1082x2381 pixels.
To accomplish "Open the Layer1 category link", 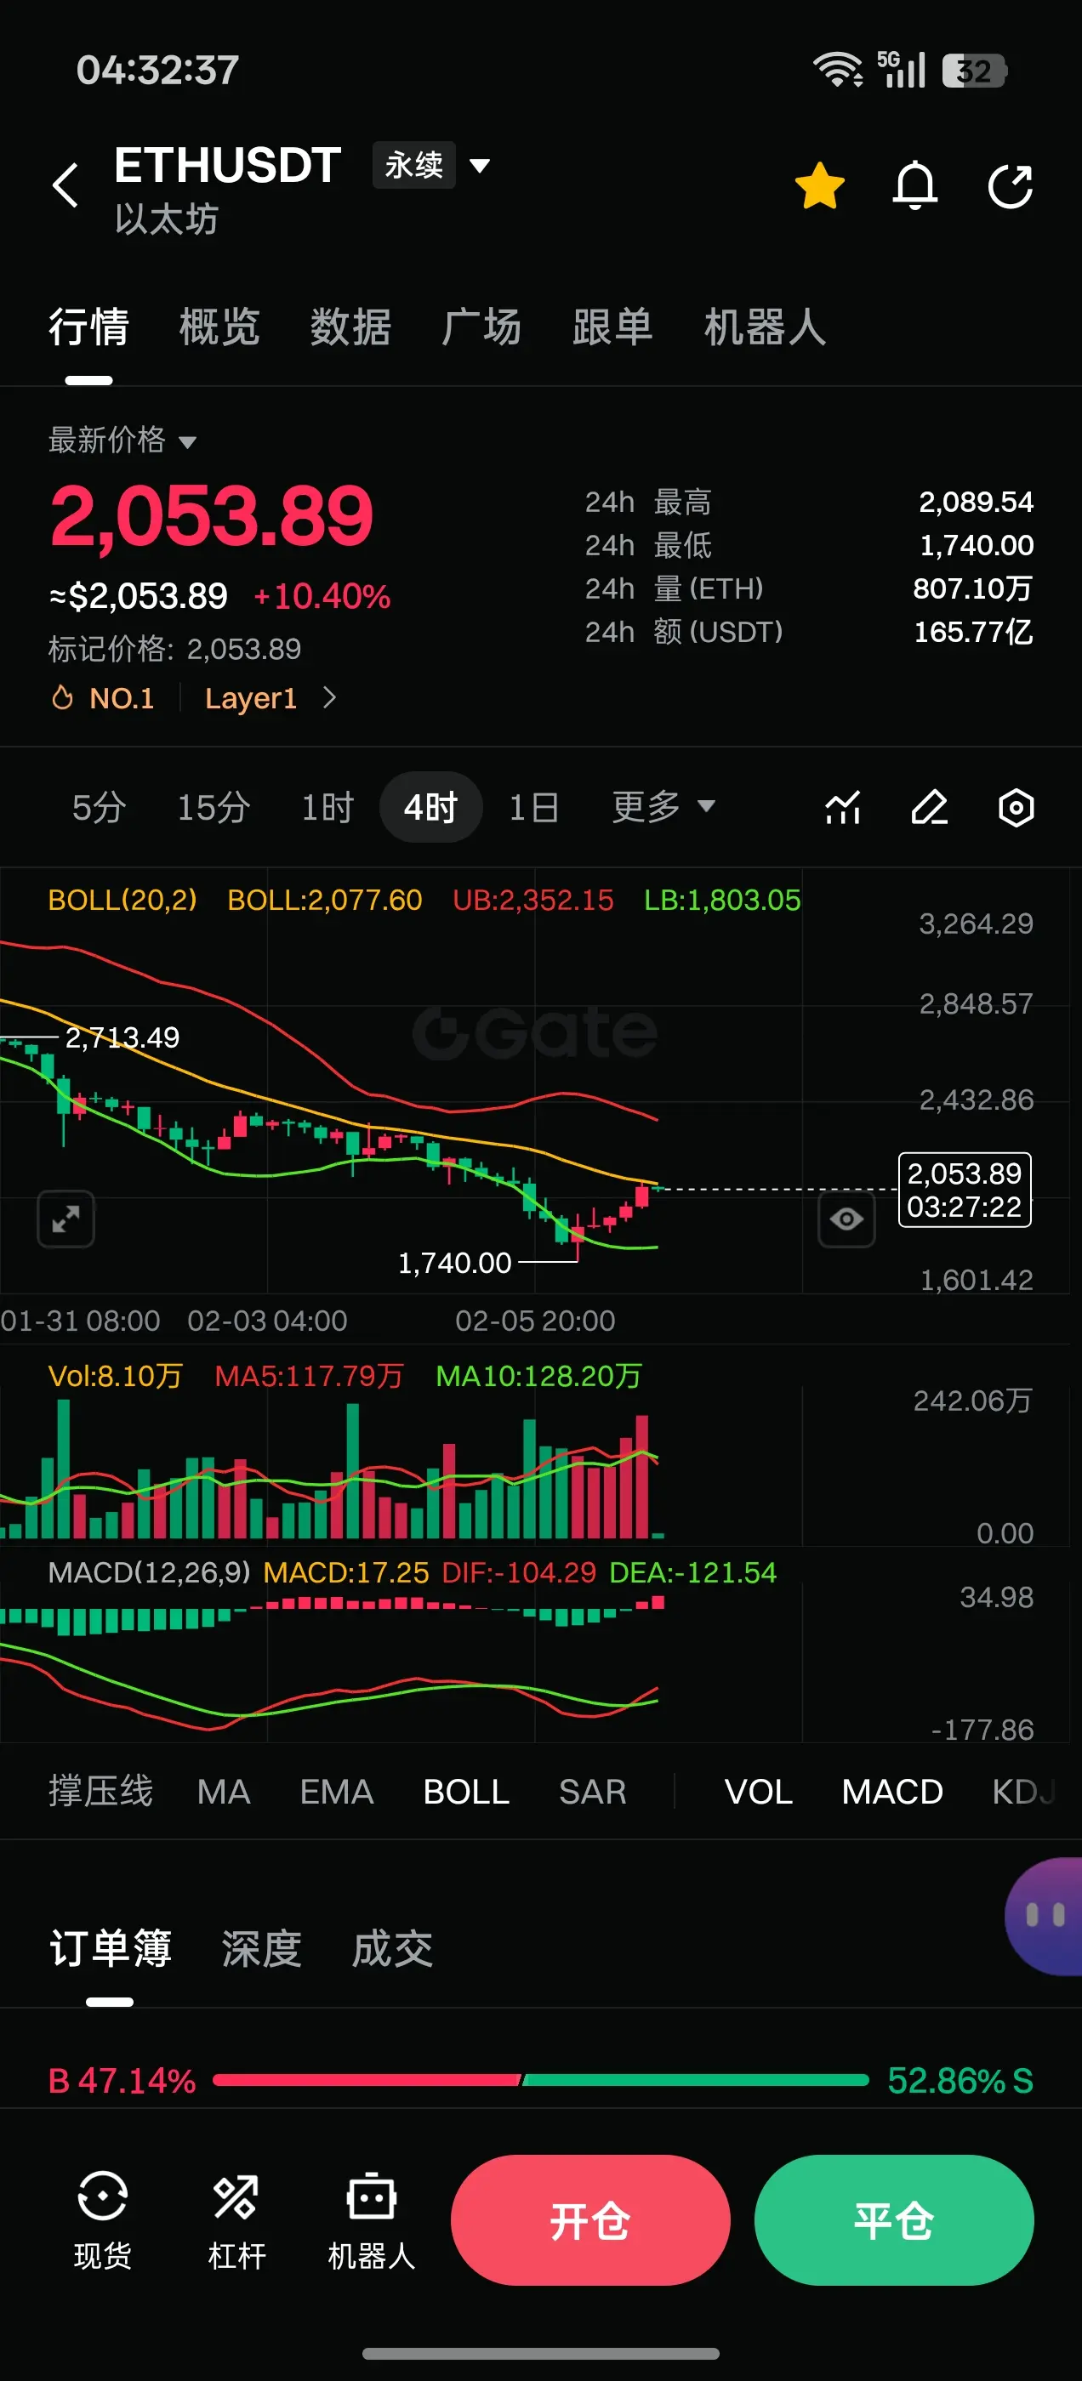I will coord(251,698).
